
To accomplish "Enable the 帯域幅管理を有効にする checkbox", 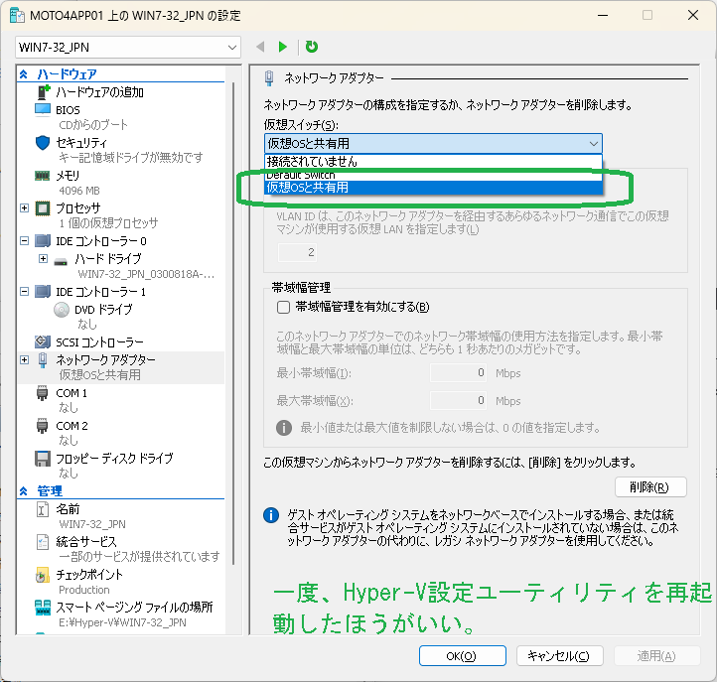I will [283, 308].
